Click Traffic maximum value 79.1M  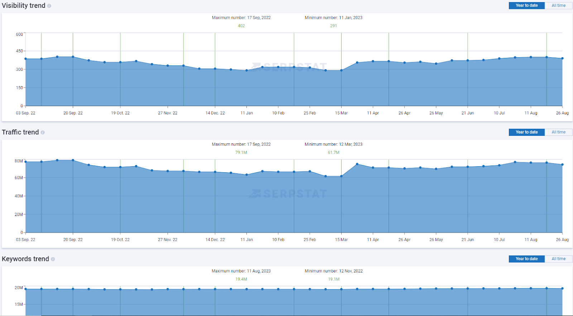241,152
